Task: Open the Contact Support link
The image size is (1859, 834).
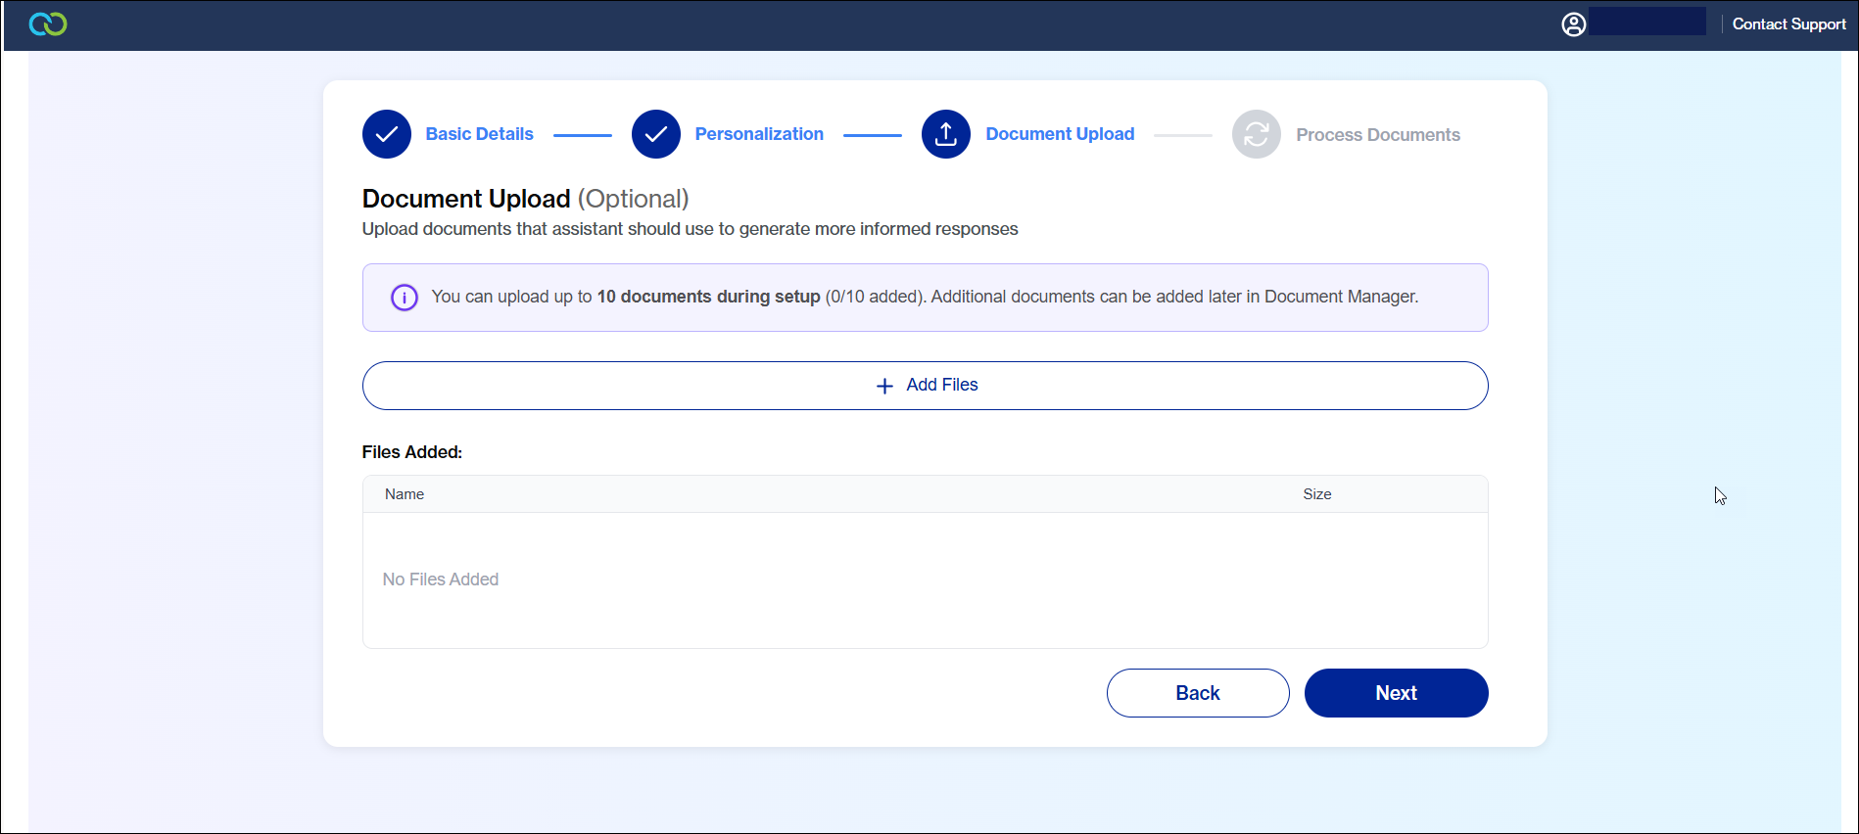Action: [x=1788, y=24]
